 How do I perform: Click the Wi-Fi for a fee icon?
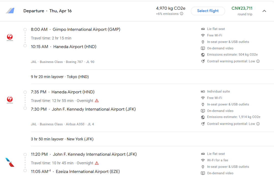[203, 160]
